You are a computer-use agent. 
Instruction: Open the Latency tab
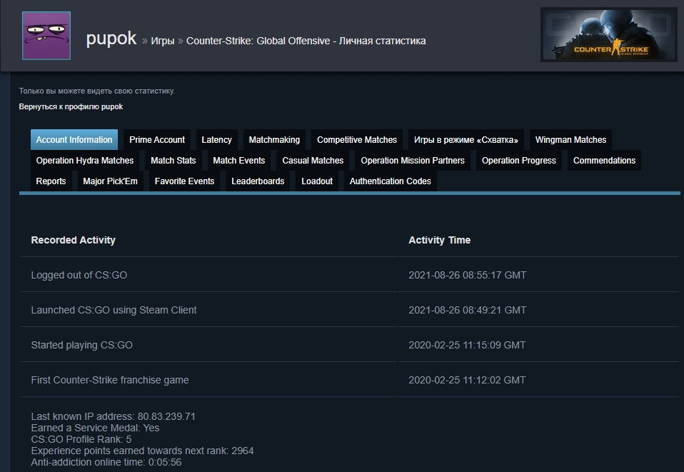click(x=216, y=140)
